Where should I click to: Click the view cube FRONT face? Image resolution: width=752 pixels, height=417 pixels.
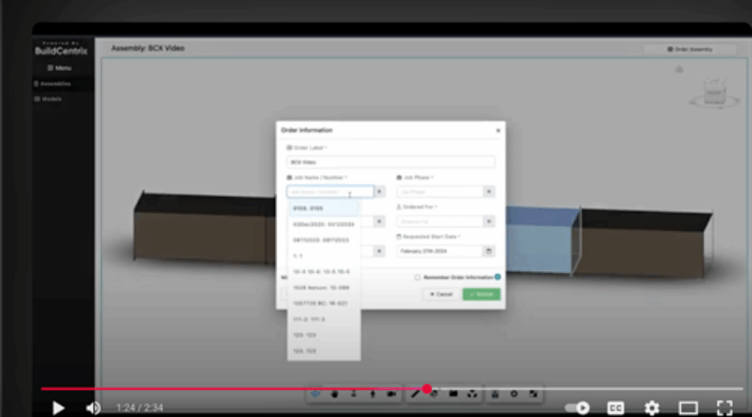(714, 91)
